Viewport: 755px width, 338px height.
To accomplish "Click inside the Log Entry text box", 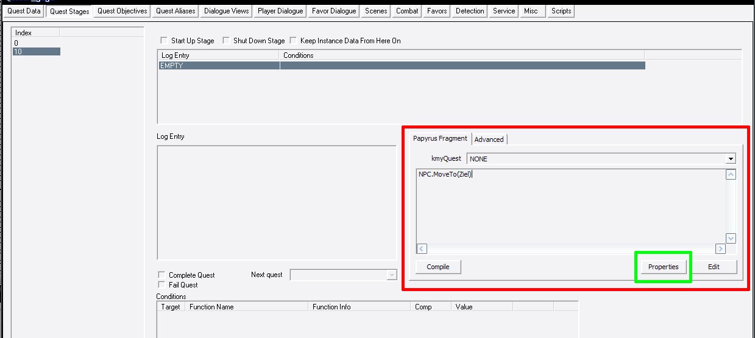I will [x=276, y=202].
